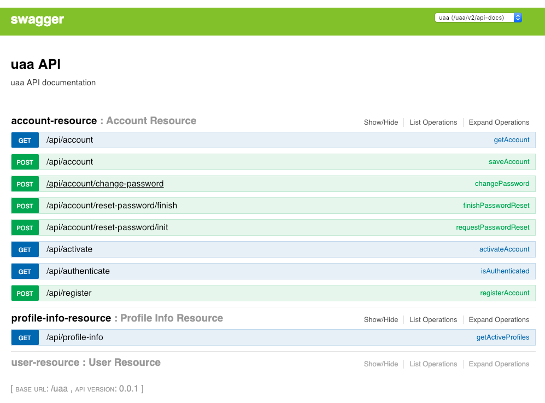Click the POST badge for finishPasswordReset
Image resolution: width=545 pixels, height=403 pixels.
[x=25, y=206]
